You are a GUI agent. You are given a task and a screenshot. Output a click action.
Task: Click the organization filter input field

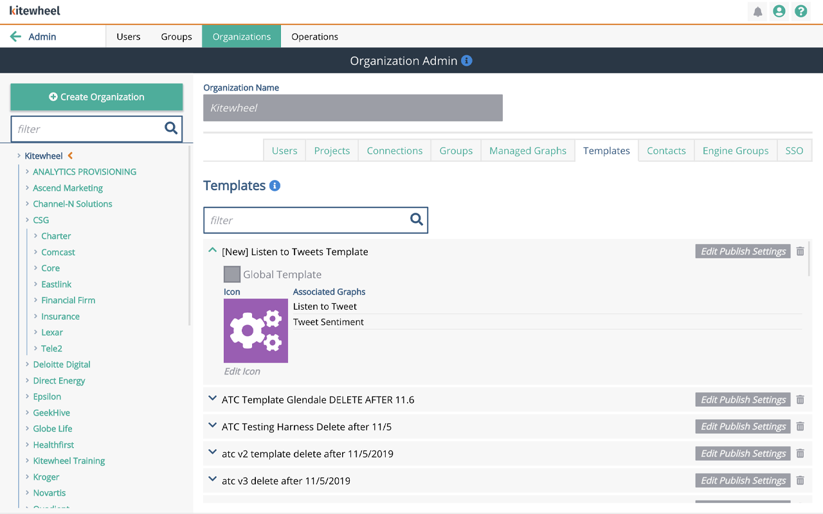coord(87,129)
